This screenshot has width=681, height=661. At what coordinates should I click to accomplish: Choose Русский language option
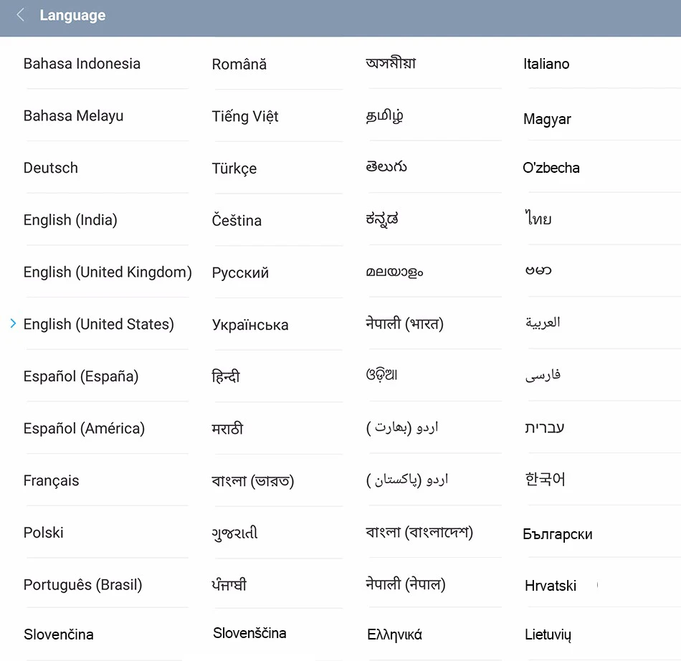pyautogui.click(x=240, y=272)
